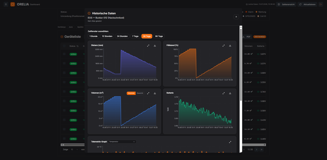Select the 90 Tage time window
Screen dimensions: 327x160
coord(159,36)
